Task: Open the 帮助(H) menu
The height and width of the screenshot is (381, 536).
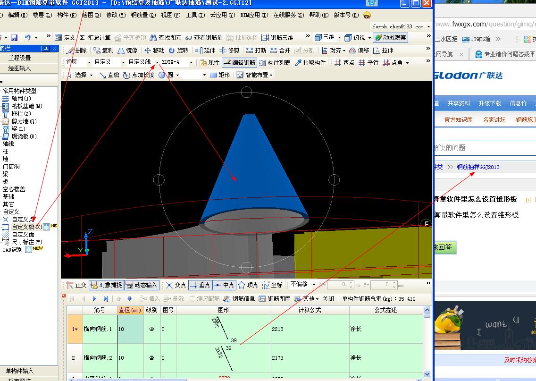Action: click(319, 15)
